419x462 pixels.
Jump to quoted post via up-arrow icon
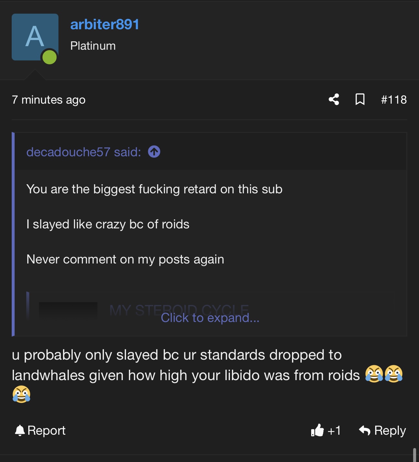(154, 152)
